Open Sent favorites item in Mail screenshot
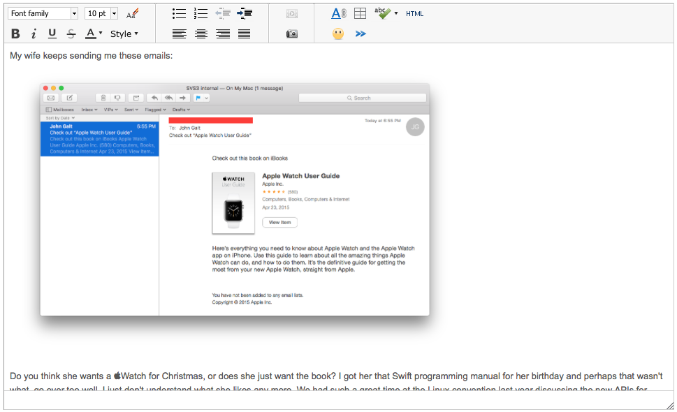Viewport: 677px width, 412px height. (131, 110)
